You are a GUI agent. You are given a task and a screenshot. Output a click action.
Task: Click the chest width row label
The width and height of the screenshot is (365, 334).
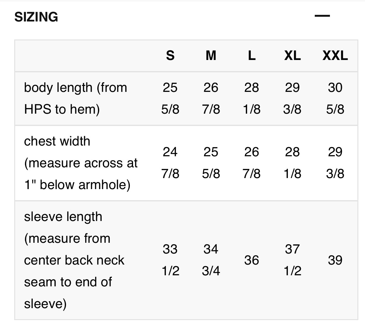click(x=81, y=163)
